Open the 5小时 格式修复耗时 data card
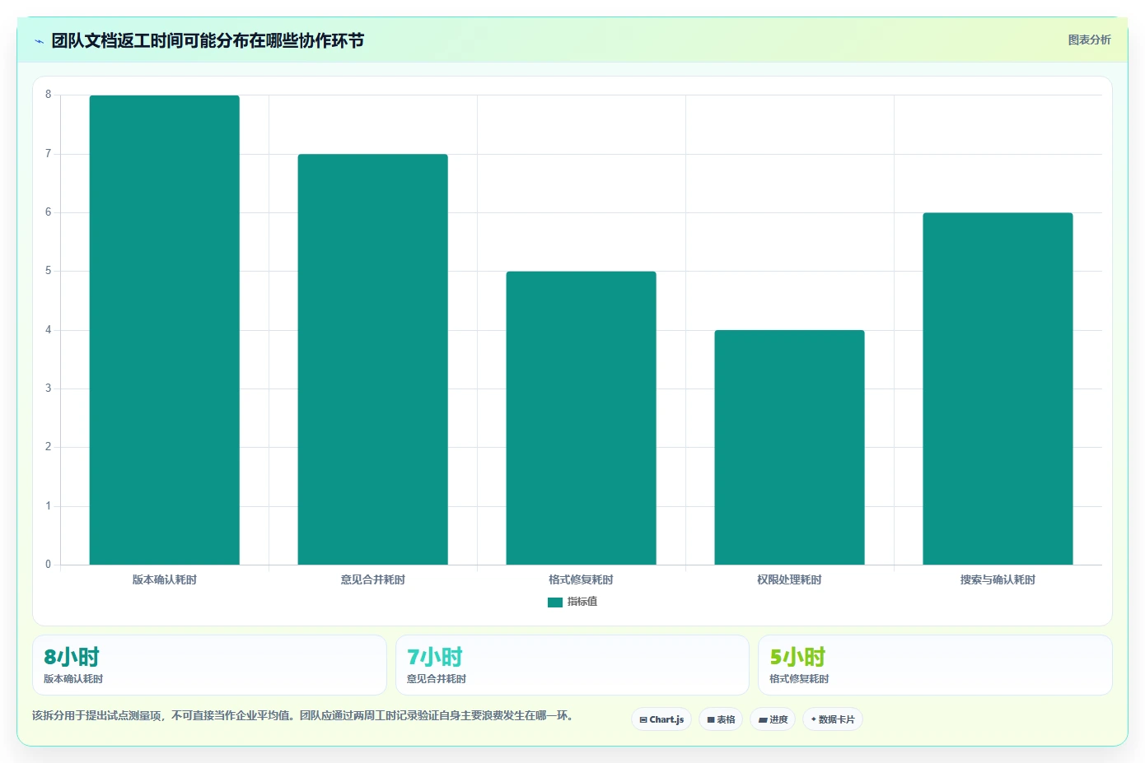 [x=935, y=665]
